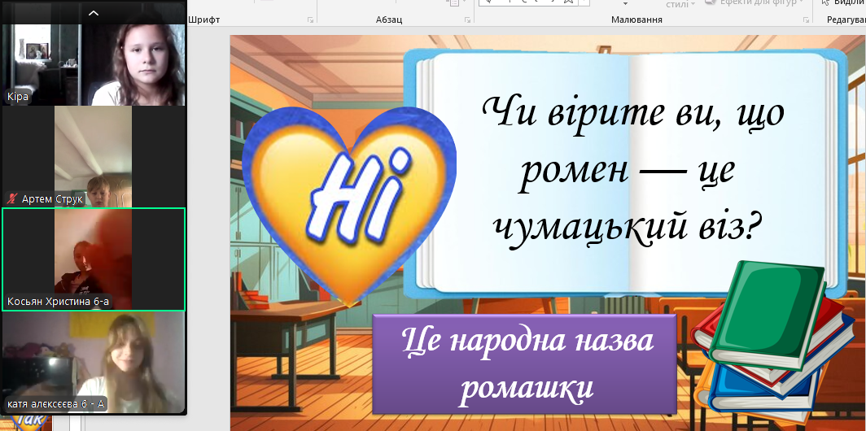The height and width of the screenshot is (431, 866).
Task: Collapse the Zoom video panel with the chevron
Action: [x=94, y=13]
